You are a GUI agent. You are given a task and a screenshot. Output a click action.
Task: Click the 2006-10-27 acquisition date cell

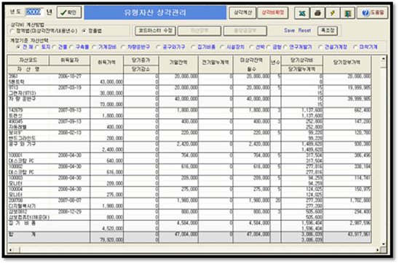click(x=69, y=76)
